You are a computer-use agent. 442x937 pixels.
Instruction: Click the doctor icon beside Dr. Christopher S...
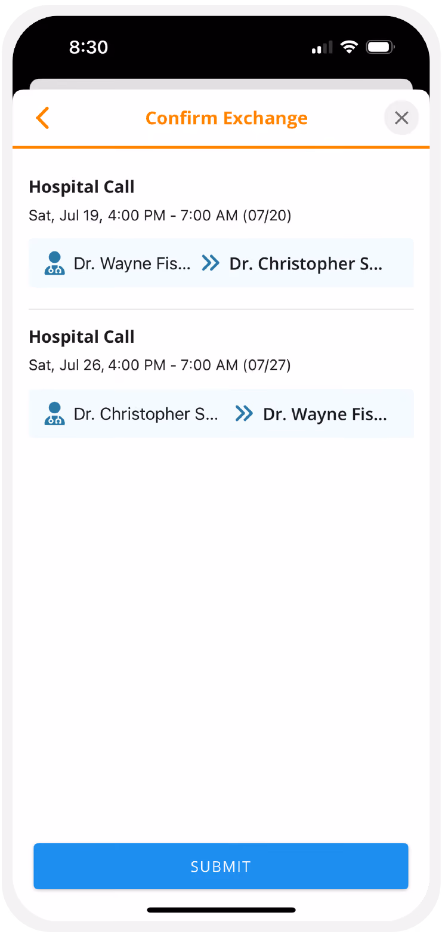pyautogui.click(x=54, y=413)
